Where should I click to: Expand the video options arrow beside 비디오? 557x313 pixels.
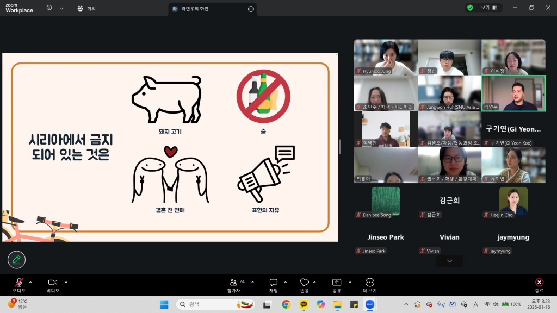66,282
